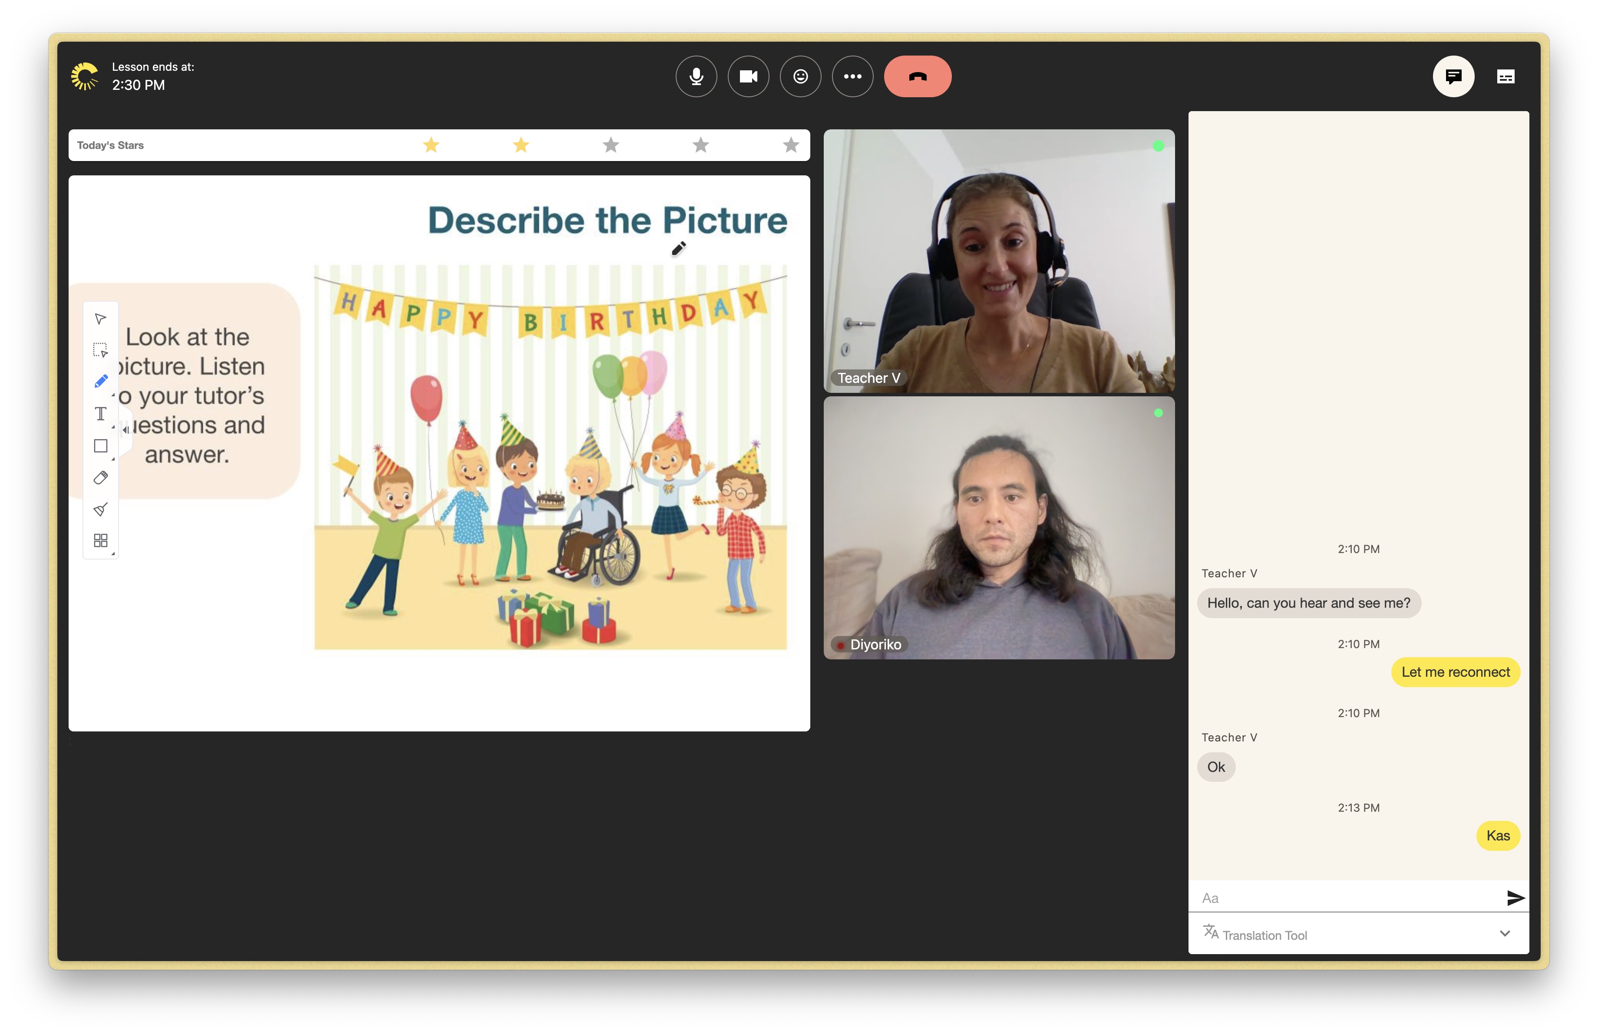Choose the area selection tool

[101, 350]
